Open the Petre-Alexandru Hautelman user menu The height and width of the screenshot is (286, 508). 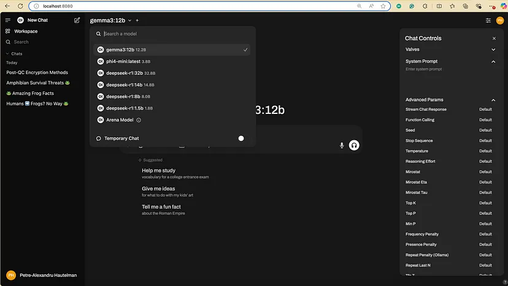42,276
